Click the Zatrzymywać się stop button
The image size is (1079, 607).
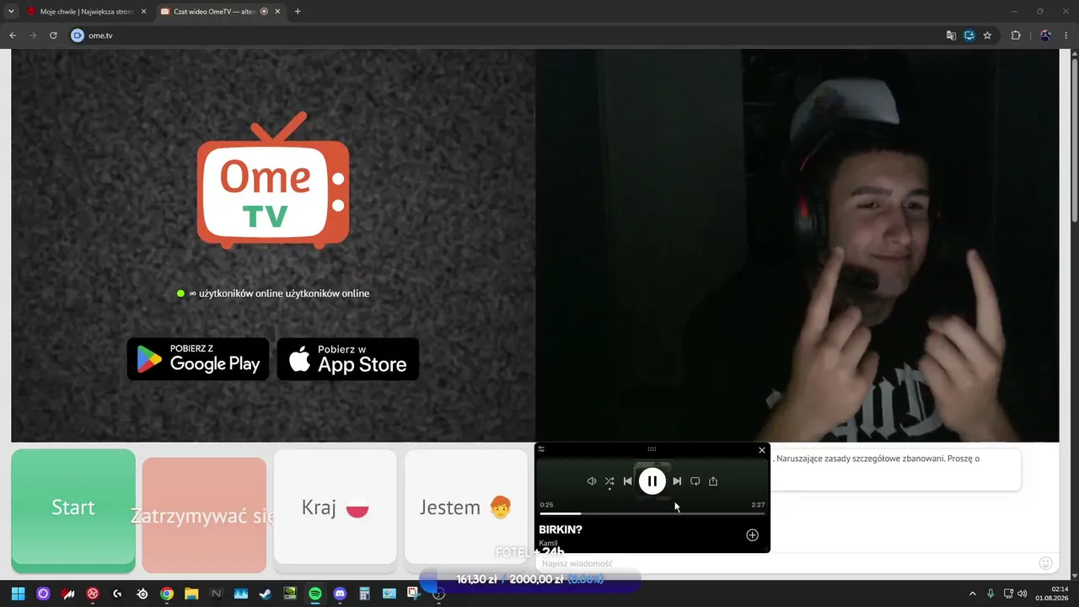[204, 515]
